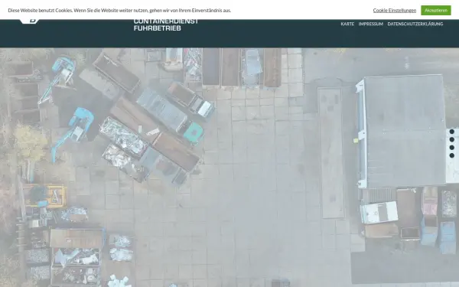Click the upper blue excavator in photo
Viewport: 459px width, 287px height.
[x=59, y=79]
